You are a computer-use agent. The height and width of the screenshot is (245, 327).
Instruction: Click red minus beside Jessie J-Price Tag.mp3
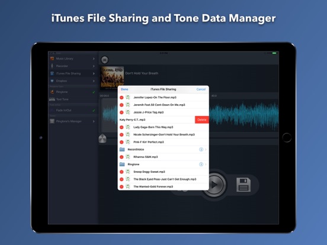[121, 112]
